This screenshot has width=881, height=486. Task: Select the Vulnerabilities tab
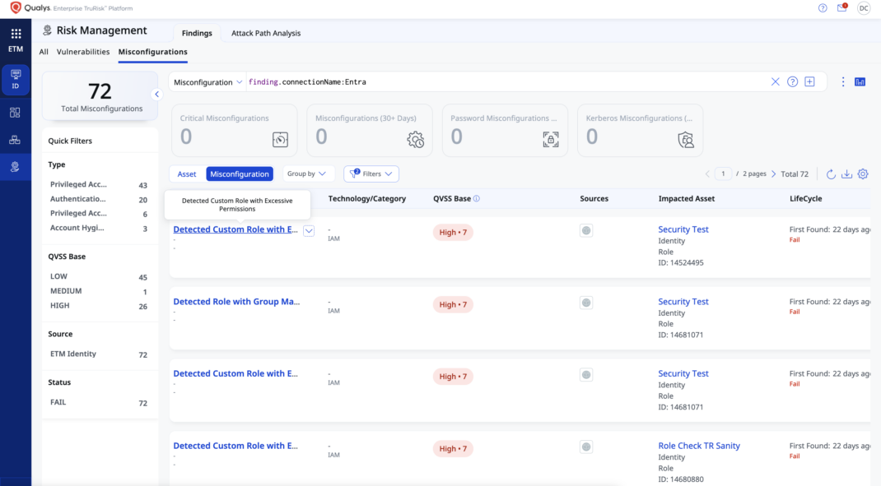pos(83,52)
